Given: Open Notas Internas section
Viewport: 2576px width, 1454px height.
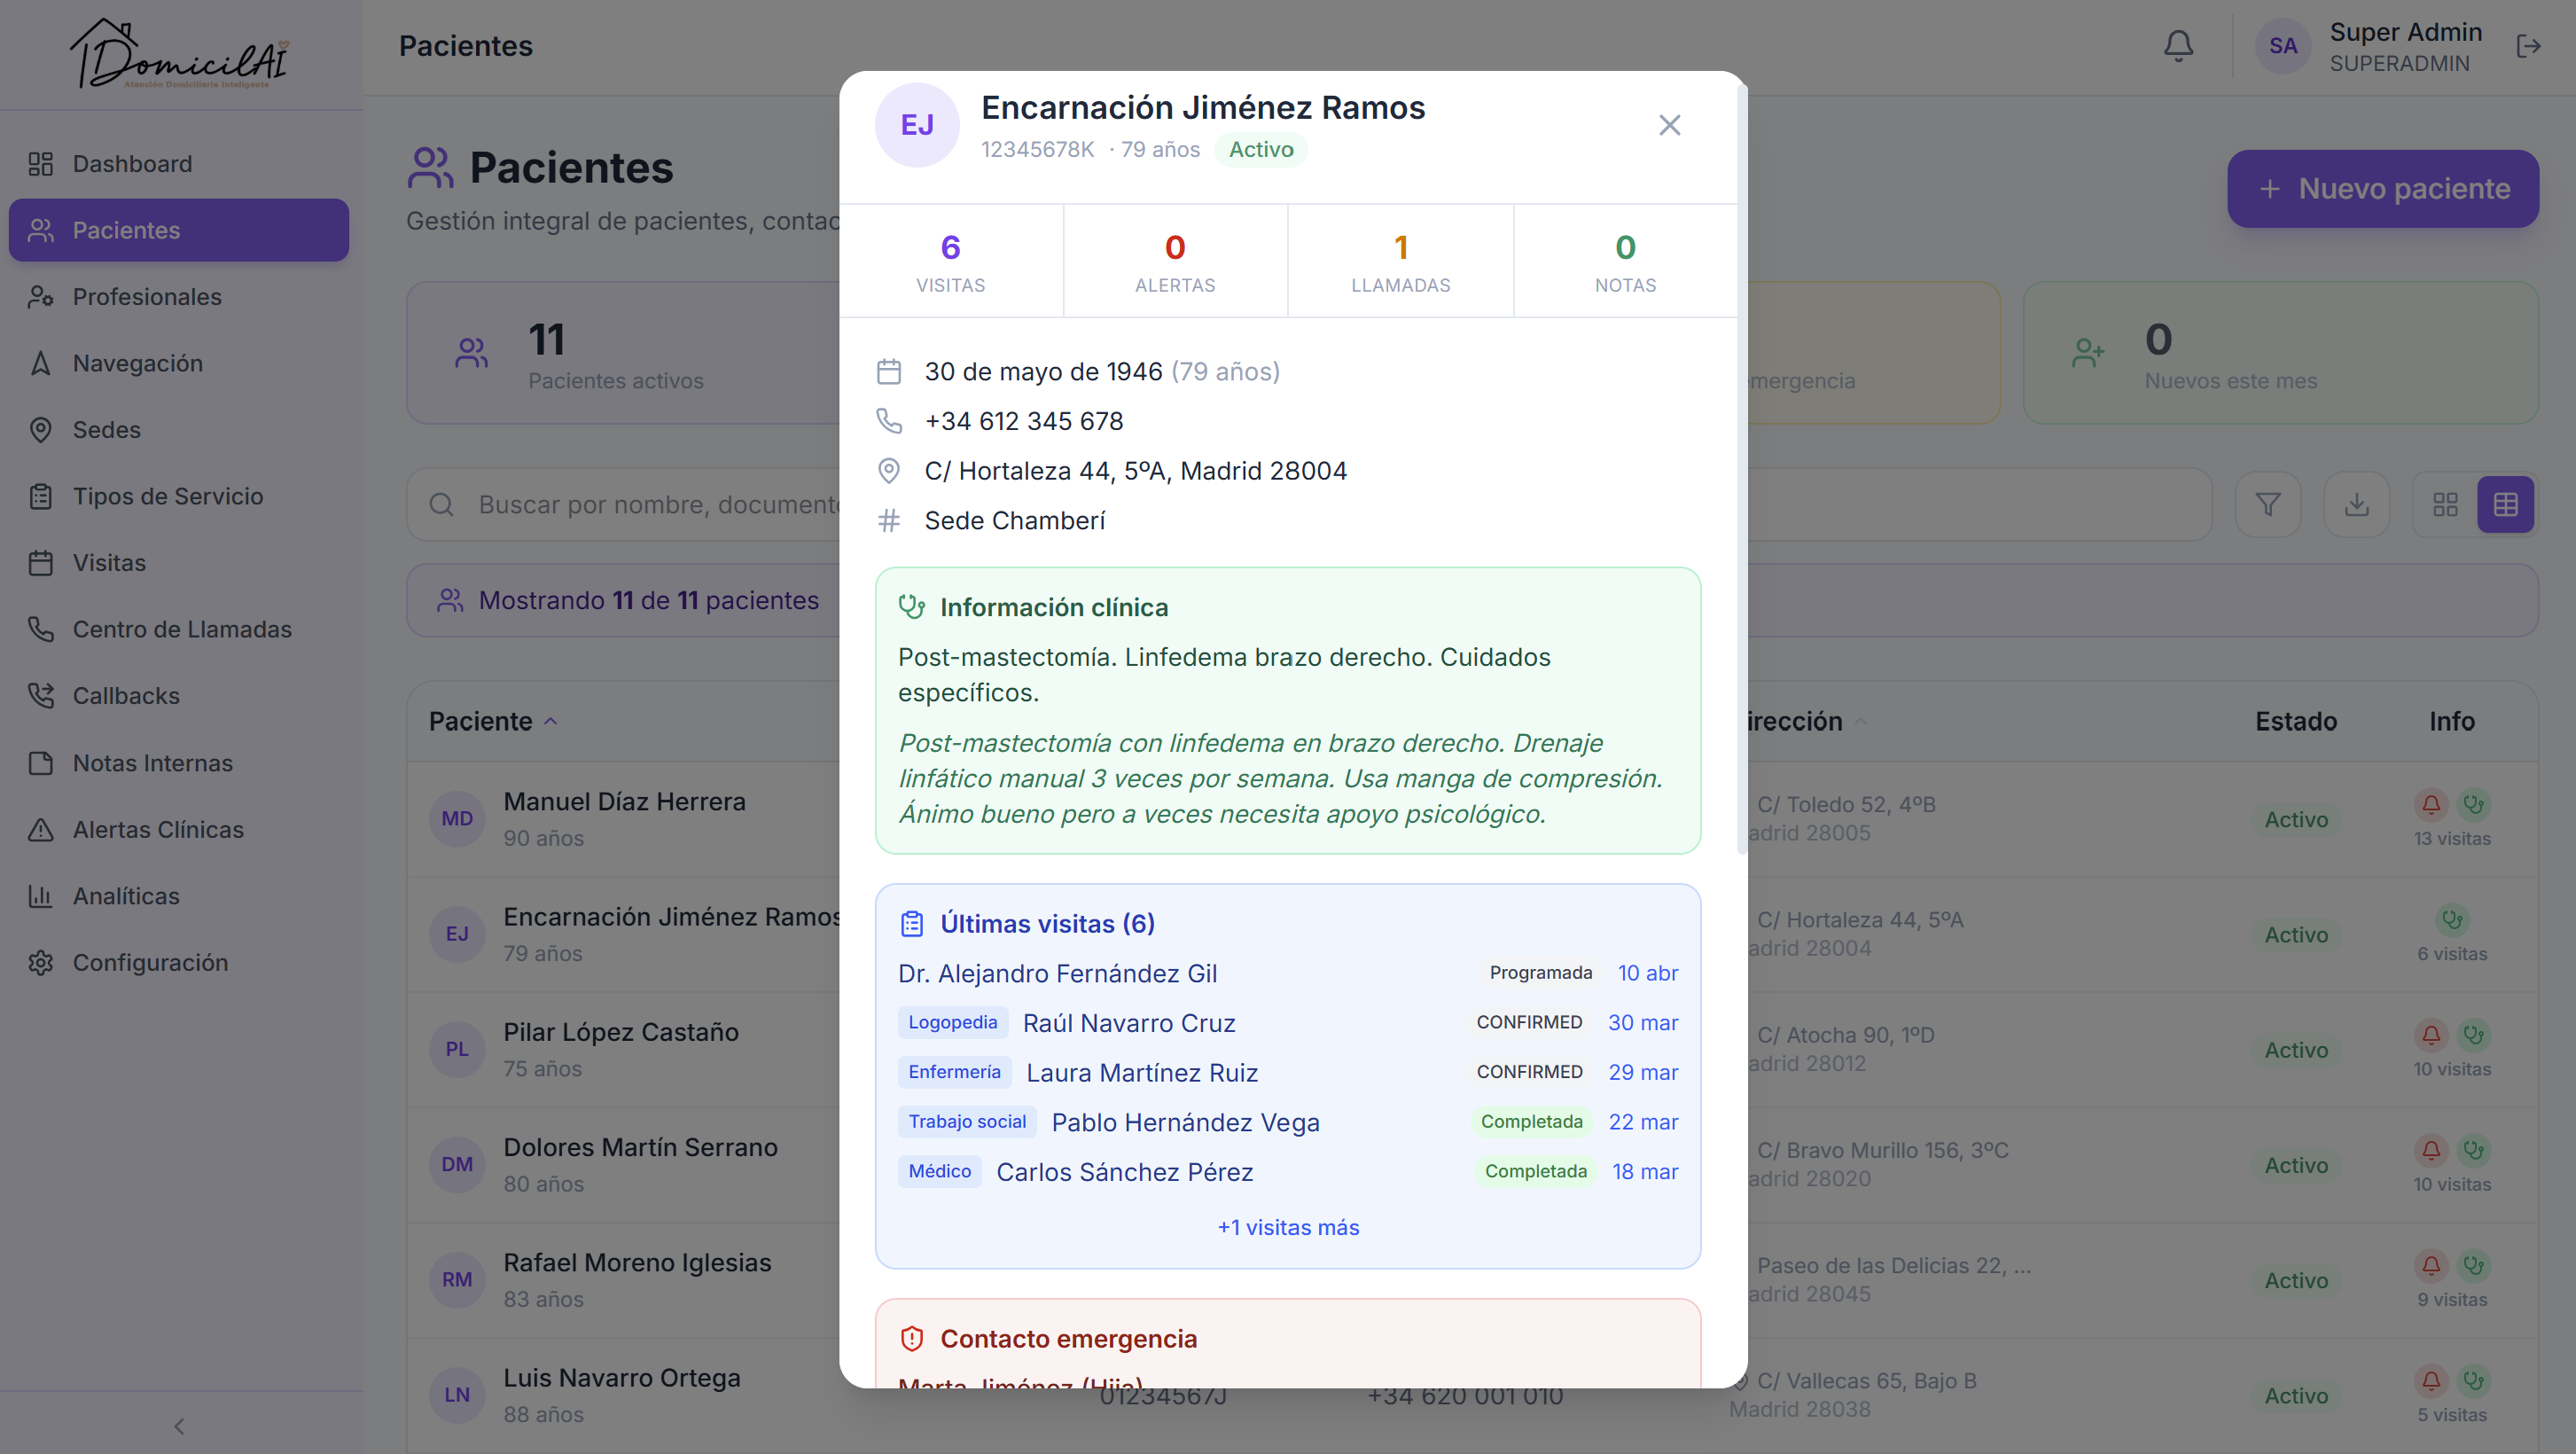Looking at the screenshot, I should tap(179, 763).
